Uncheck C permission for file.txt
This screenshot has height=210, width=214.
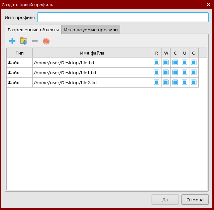[x=175, y=62]
